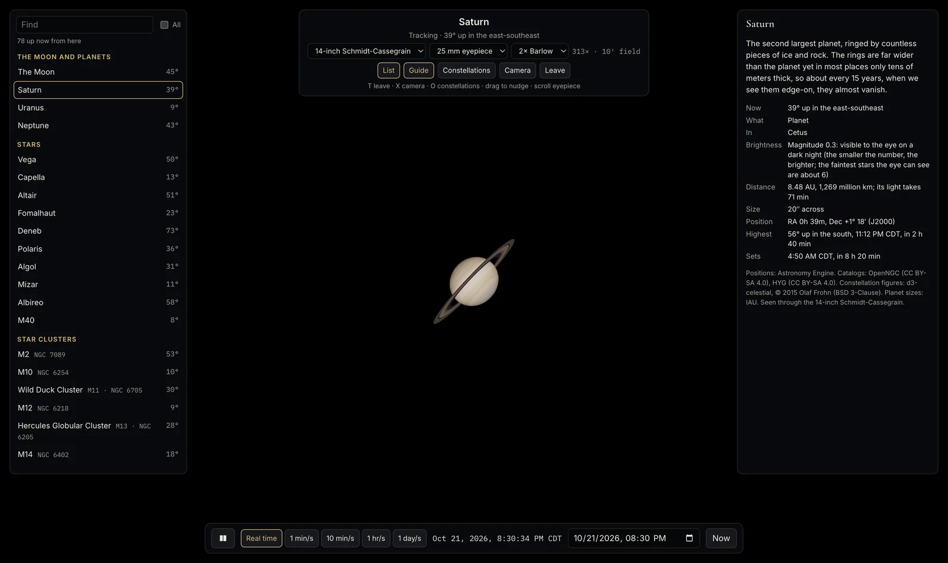This screenshot has height=563, width=948.
Task: Choose Vega from the stars
Action: pos(98,159)
